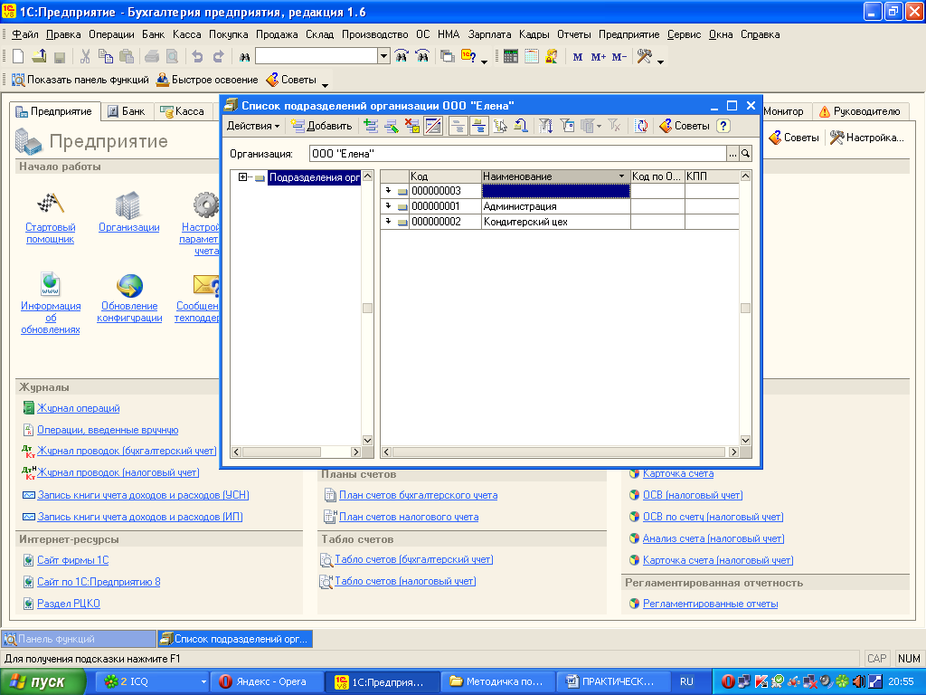Image resolution: width=926 pixels, height=695 pixels.
Task: Click Стартовый помощник flag icon
Action: tap(51, 205)
